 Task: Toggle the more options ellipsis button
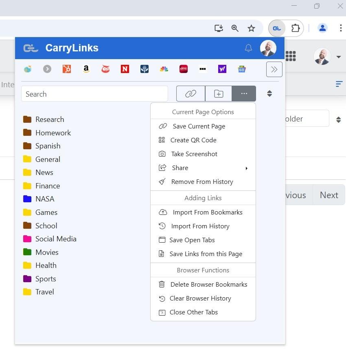coord(244,94)
